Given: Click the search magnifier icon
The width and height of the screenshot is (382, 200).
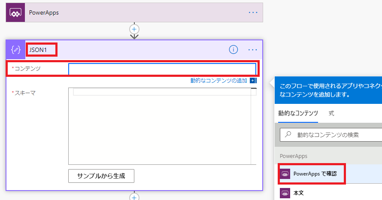Looking at the screenshot, I should (x=288, y=134).
